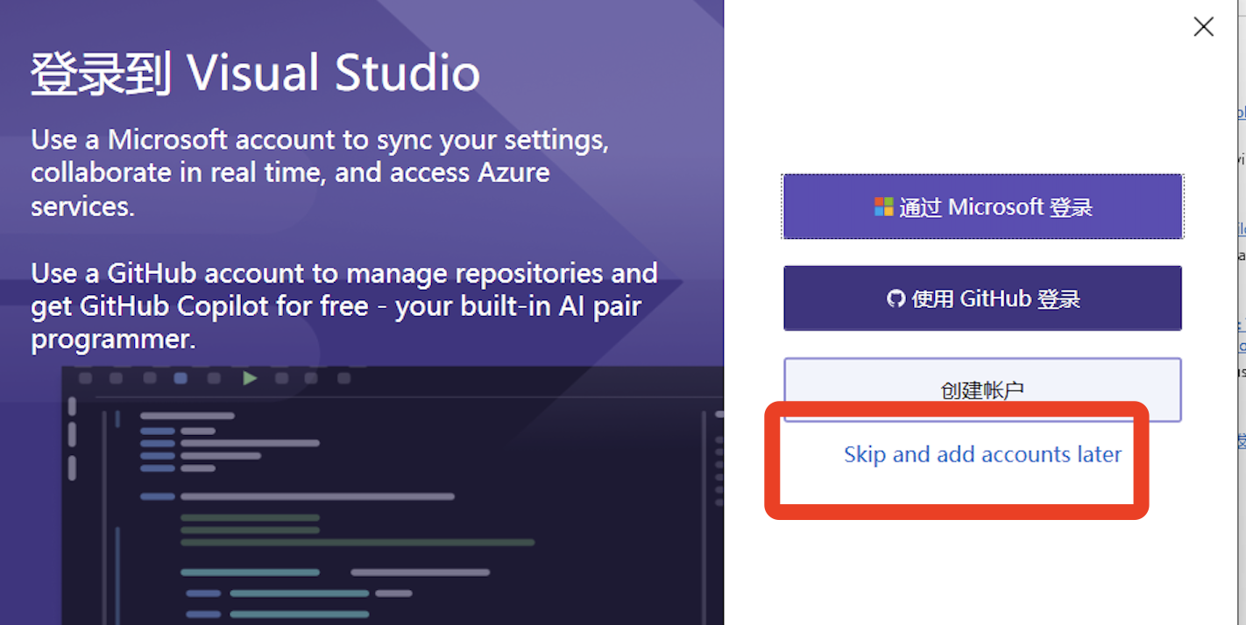Screen dimensions: 1246x625
Task: Click the underlined link at the middle right edge
Action: pos(1241,228)
